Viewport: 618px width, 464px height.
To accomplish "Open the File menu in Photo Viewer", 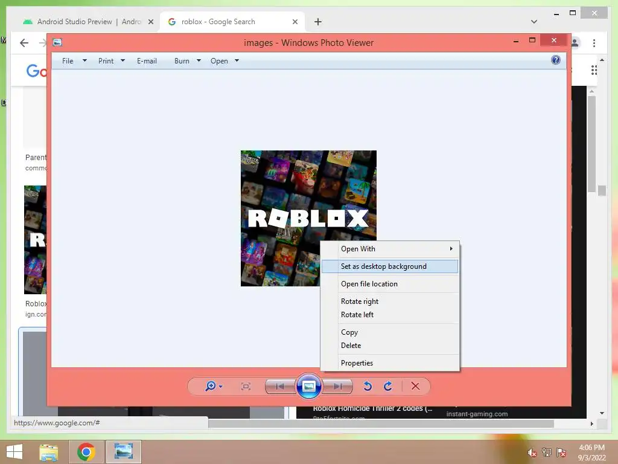I will [68, 61].
